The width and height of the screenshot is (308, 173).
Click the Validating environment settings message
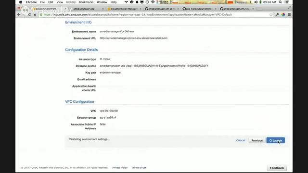coord(90,139)
